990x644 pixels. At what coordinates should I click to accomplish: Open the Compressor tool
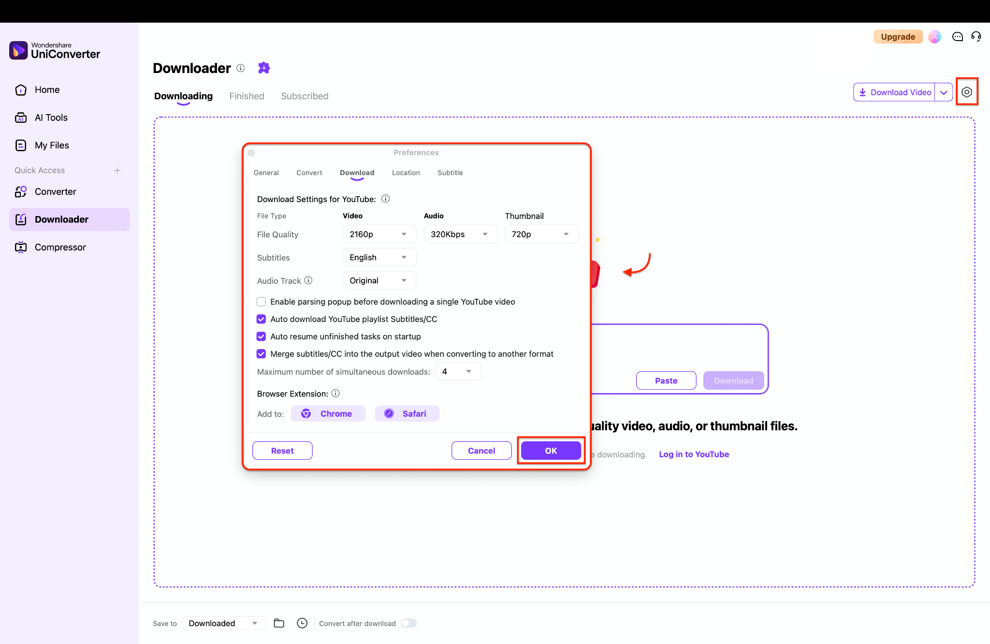pyautogui.click(x=60, y=247)
